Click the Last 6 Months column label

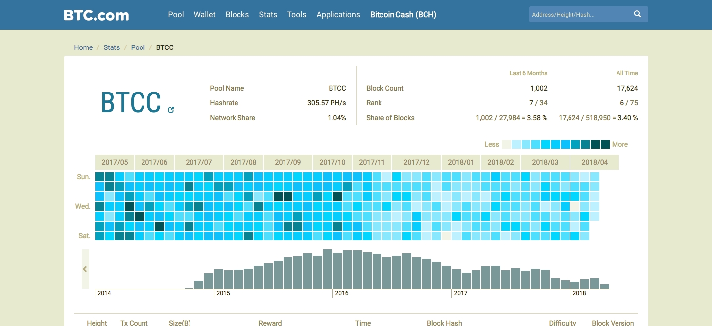point(528,73)
